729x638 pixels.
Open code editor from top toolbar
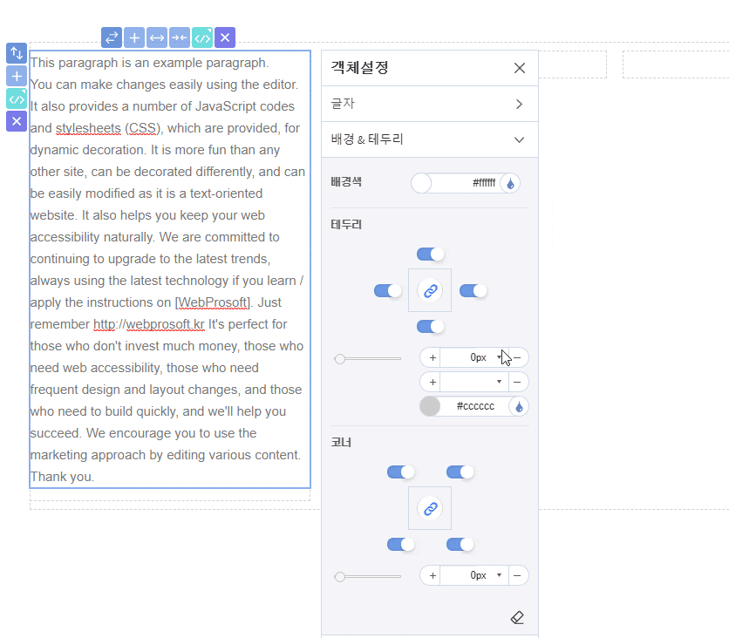[x=202, y=37]
